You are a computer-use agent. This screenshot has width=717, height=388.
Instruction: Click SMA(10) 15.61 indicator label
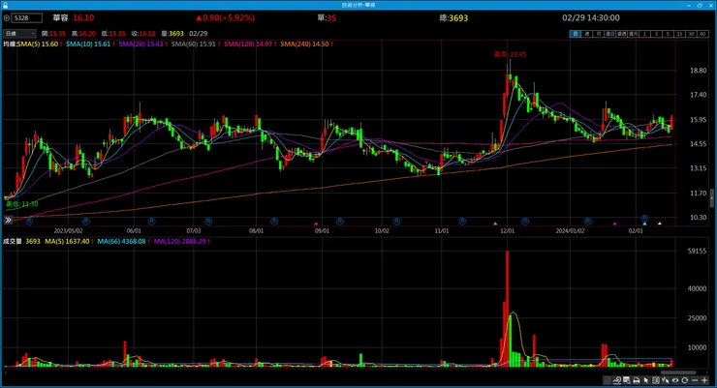coord(88,45)
